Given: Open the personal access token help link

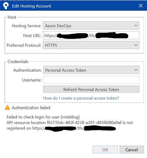Looking at the screenshot, I should [x=81, y=98].
